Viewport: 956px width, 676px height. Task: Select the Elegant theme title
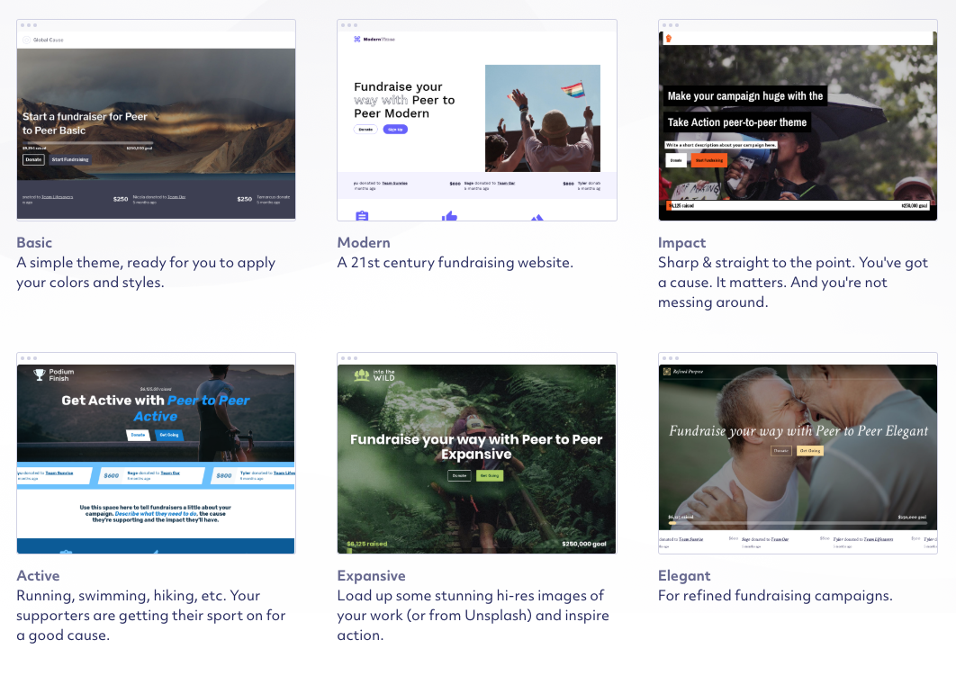point(684,576)
